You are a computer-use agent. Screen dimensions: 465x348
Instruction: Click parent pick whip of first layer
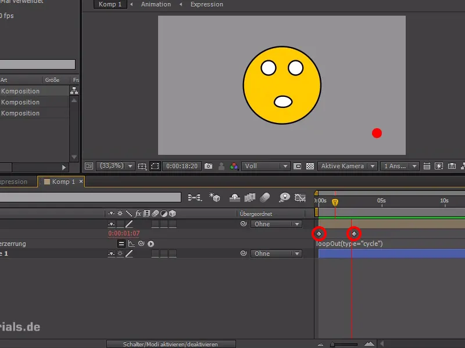(244, 224)
